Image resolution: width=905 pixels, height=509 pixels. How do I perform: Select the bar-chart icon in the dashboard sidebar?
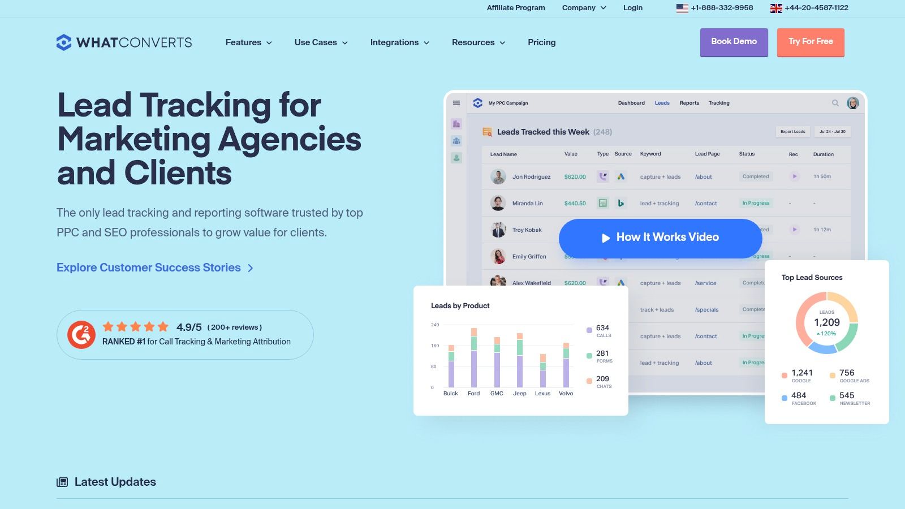[x=456, y=123]
